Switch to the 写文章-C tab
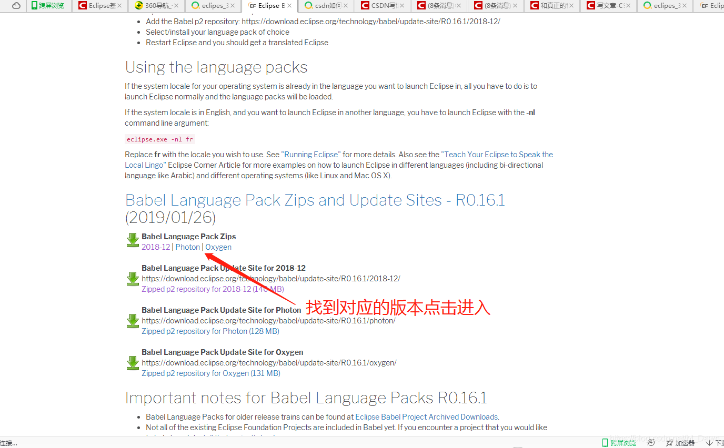The width and height of the screenshot is (724, 448). click(x=610, y=6)
